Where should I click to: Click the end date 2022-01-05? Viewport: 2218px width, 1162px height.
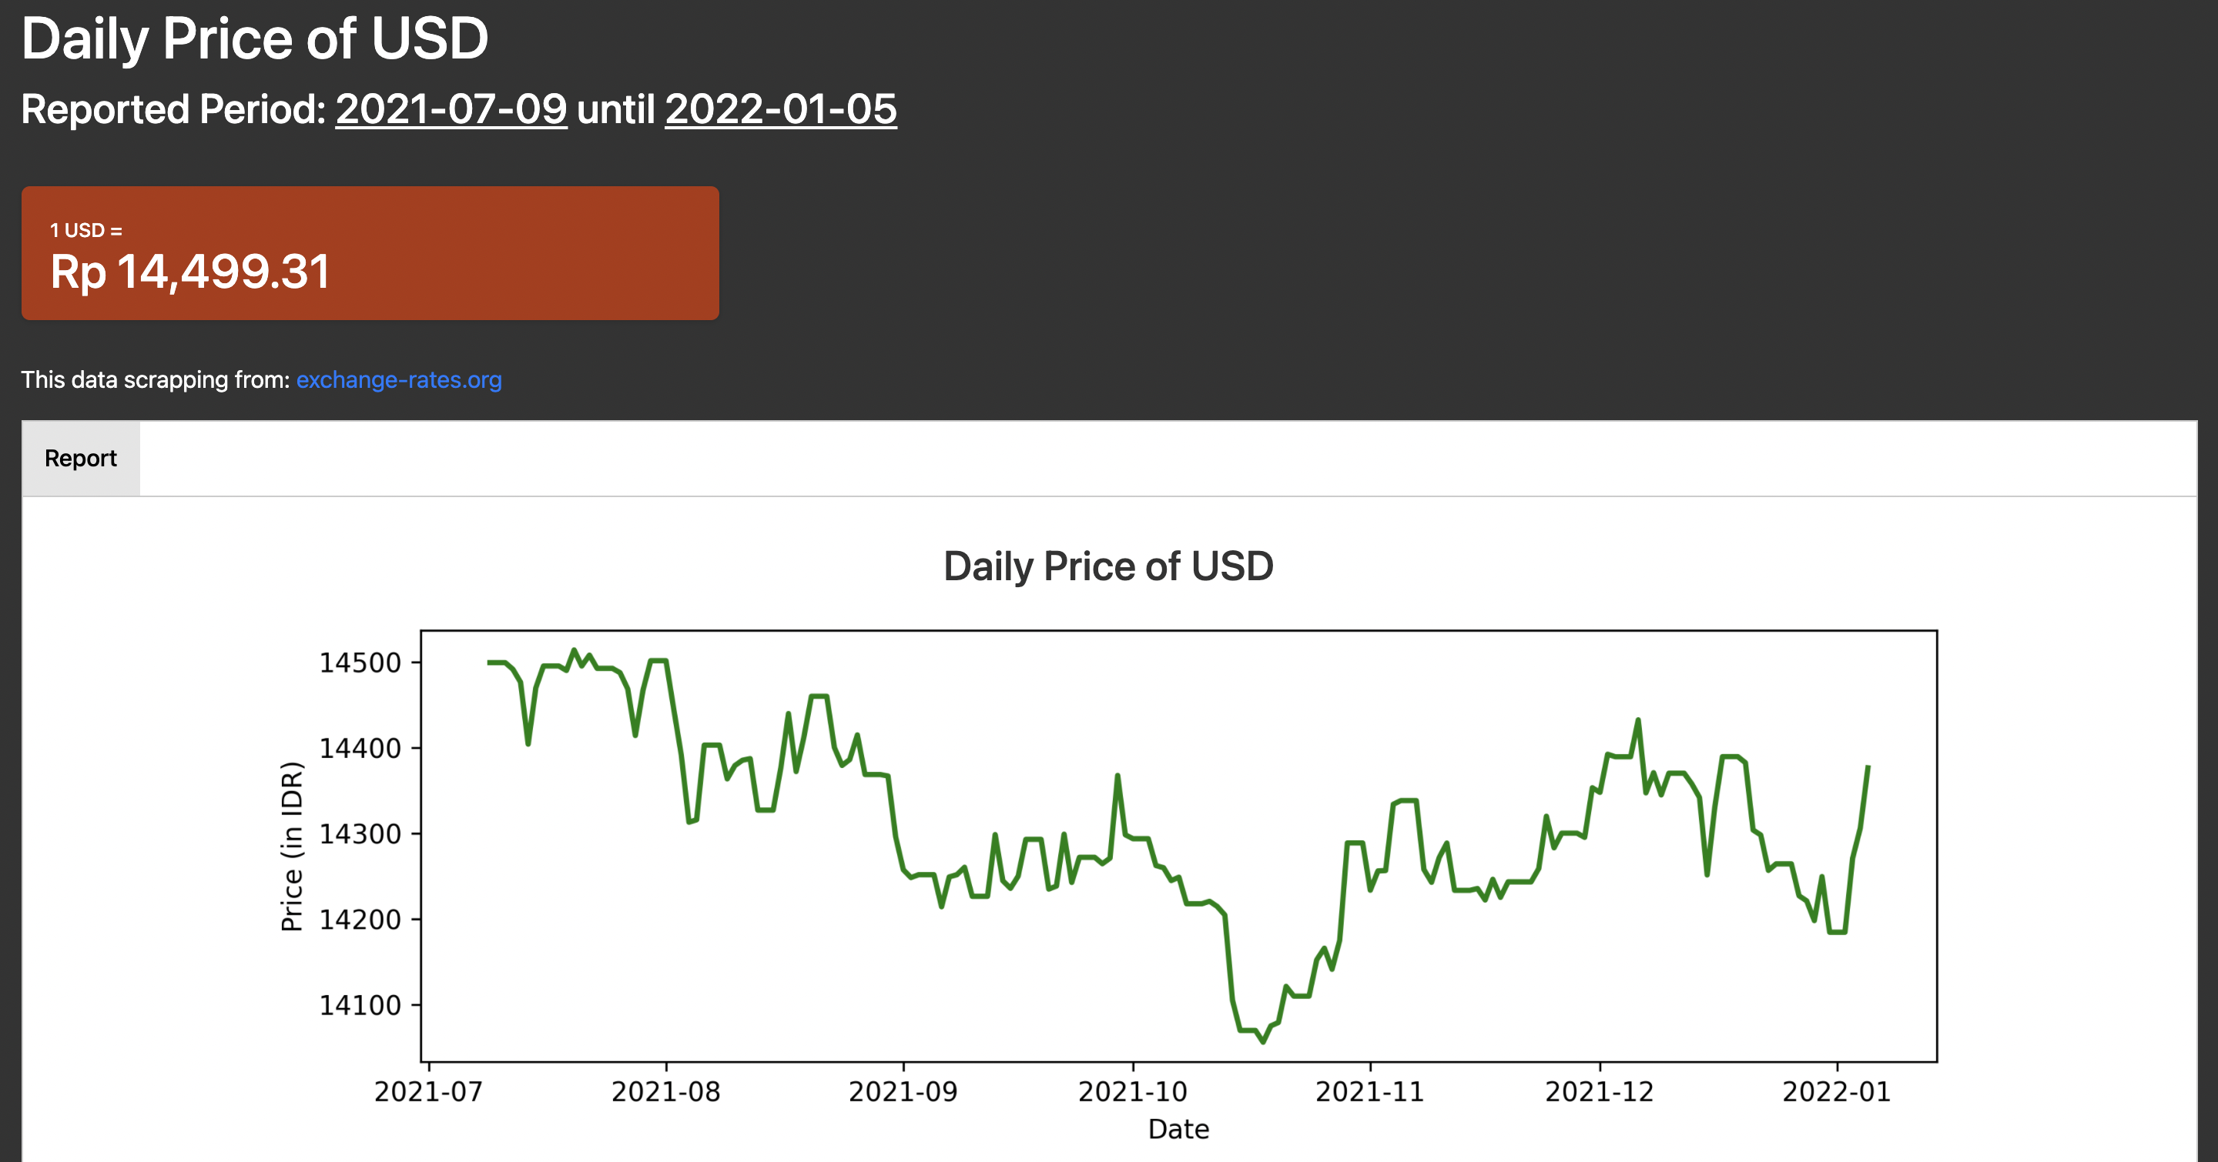pyautogui.click(x=780, y=109)
